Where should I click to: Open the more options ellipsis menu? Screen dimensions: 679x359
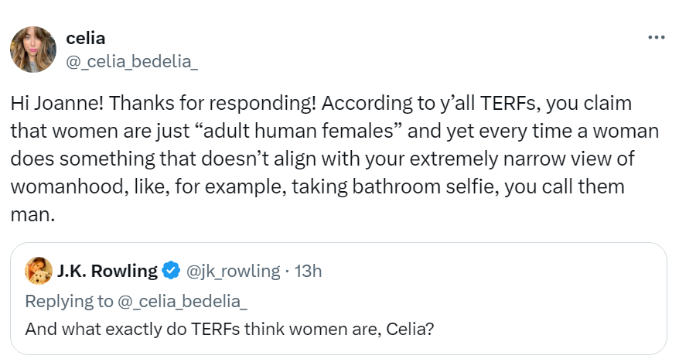click(x=656, y=37)
